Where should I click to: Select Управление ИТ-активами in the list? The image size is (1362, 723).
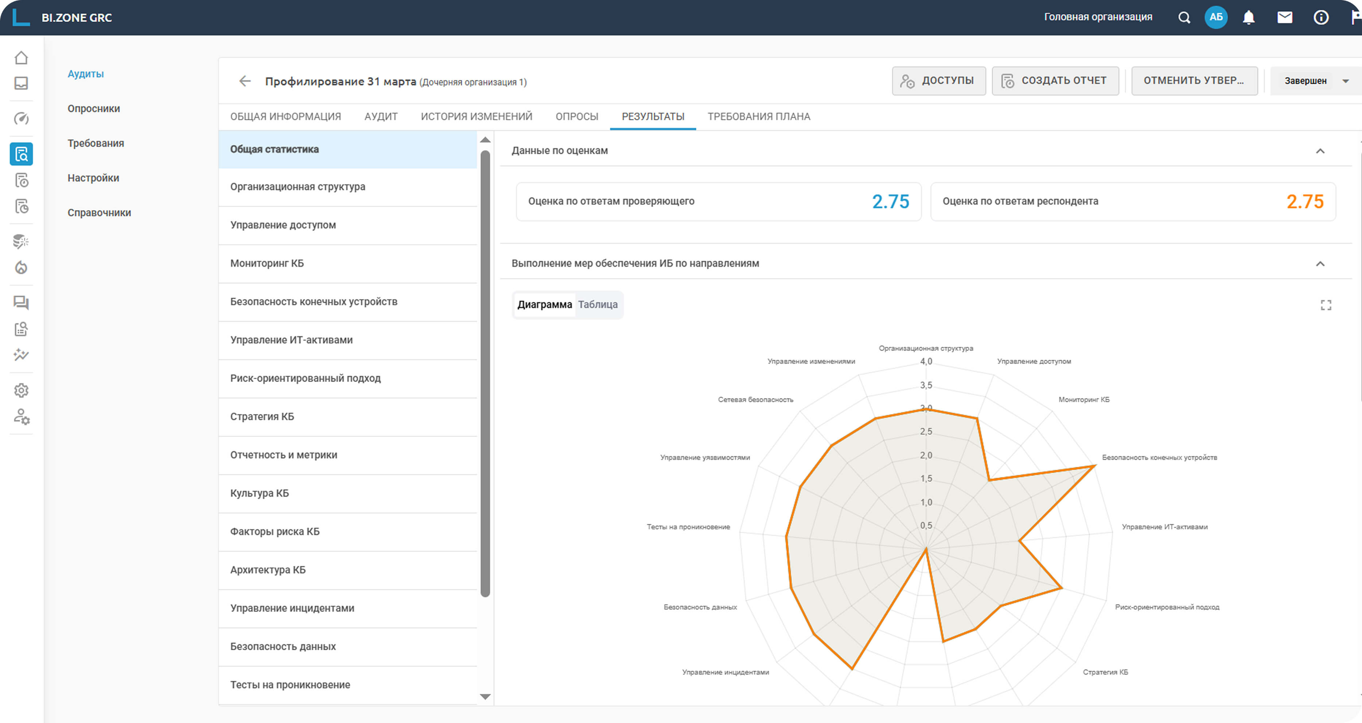[348, 340]
